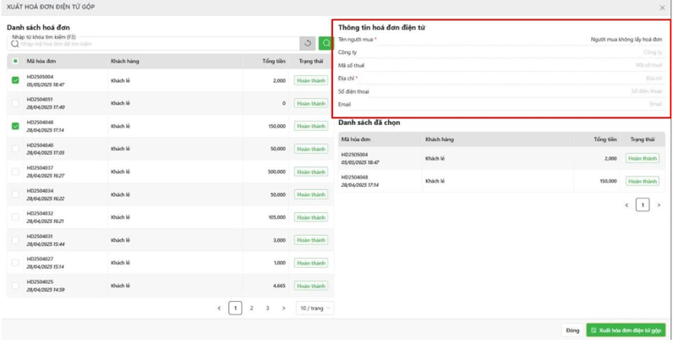Image resolution: width=673 pixels, height=344 pixels.
Task: Click Xuất hóa đơn điện tử gộp button
Action: pos(626,330)
